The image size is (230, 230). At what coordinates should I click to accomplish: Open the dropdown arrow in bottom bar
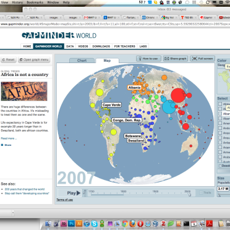(x=13, y=213)
